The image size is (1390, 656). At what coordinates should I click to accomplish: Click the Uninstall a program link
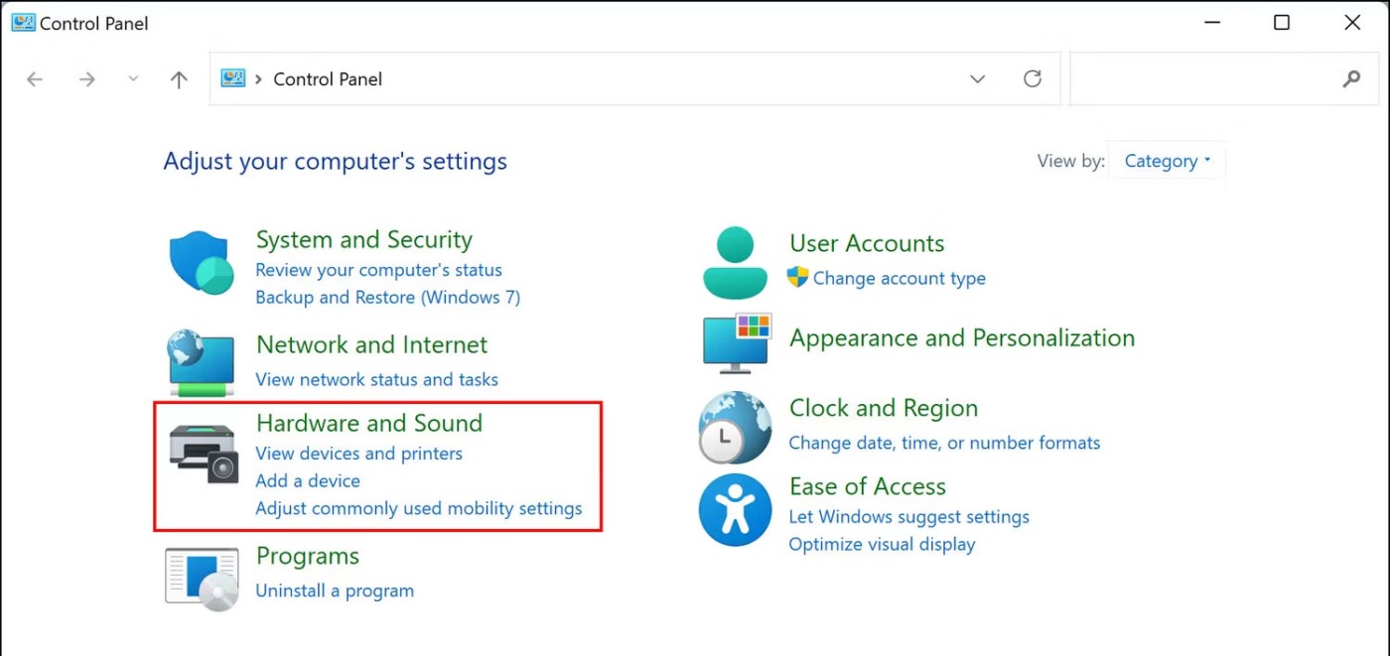[335, 590]
